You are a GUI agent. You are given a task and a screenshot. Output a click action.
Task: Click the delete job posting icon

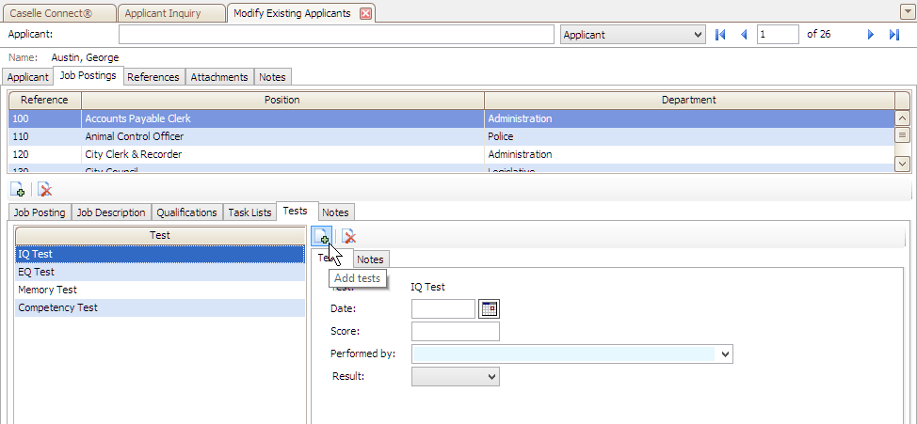pyautogui.click(x=44, y=189)
